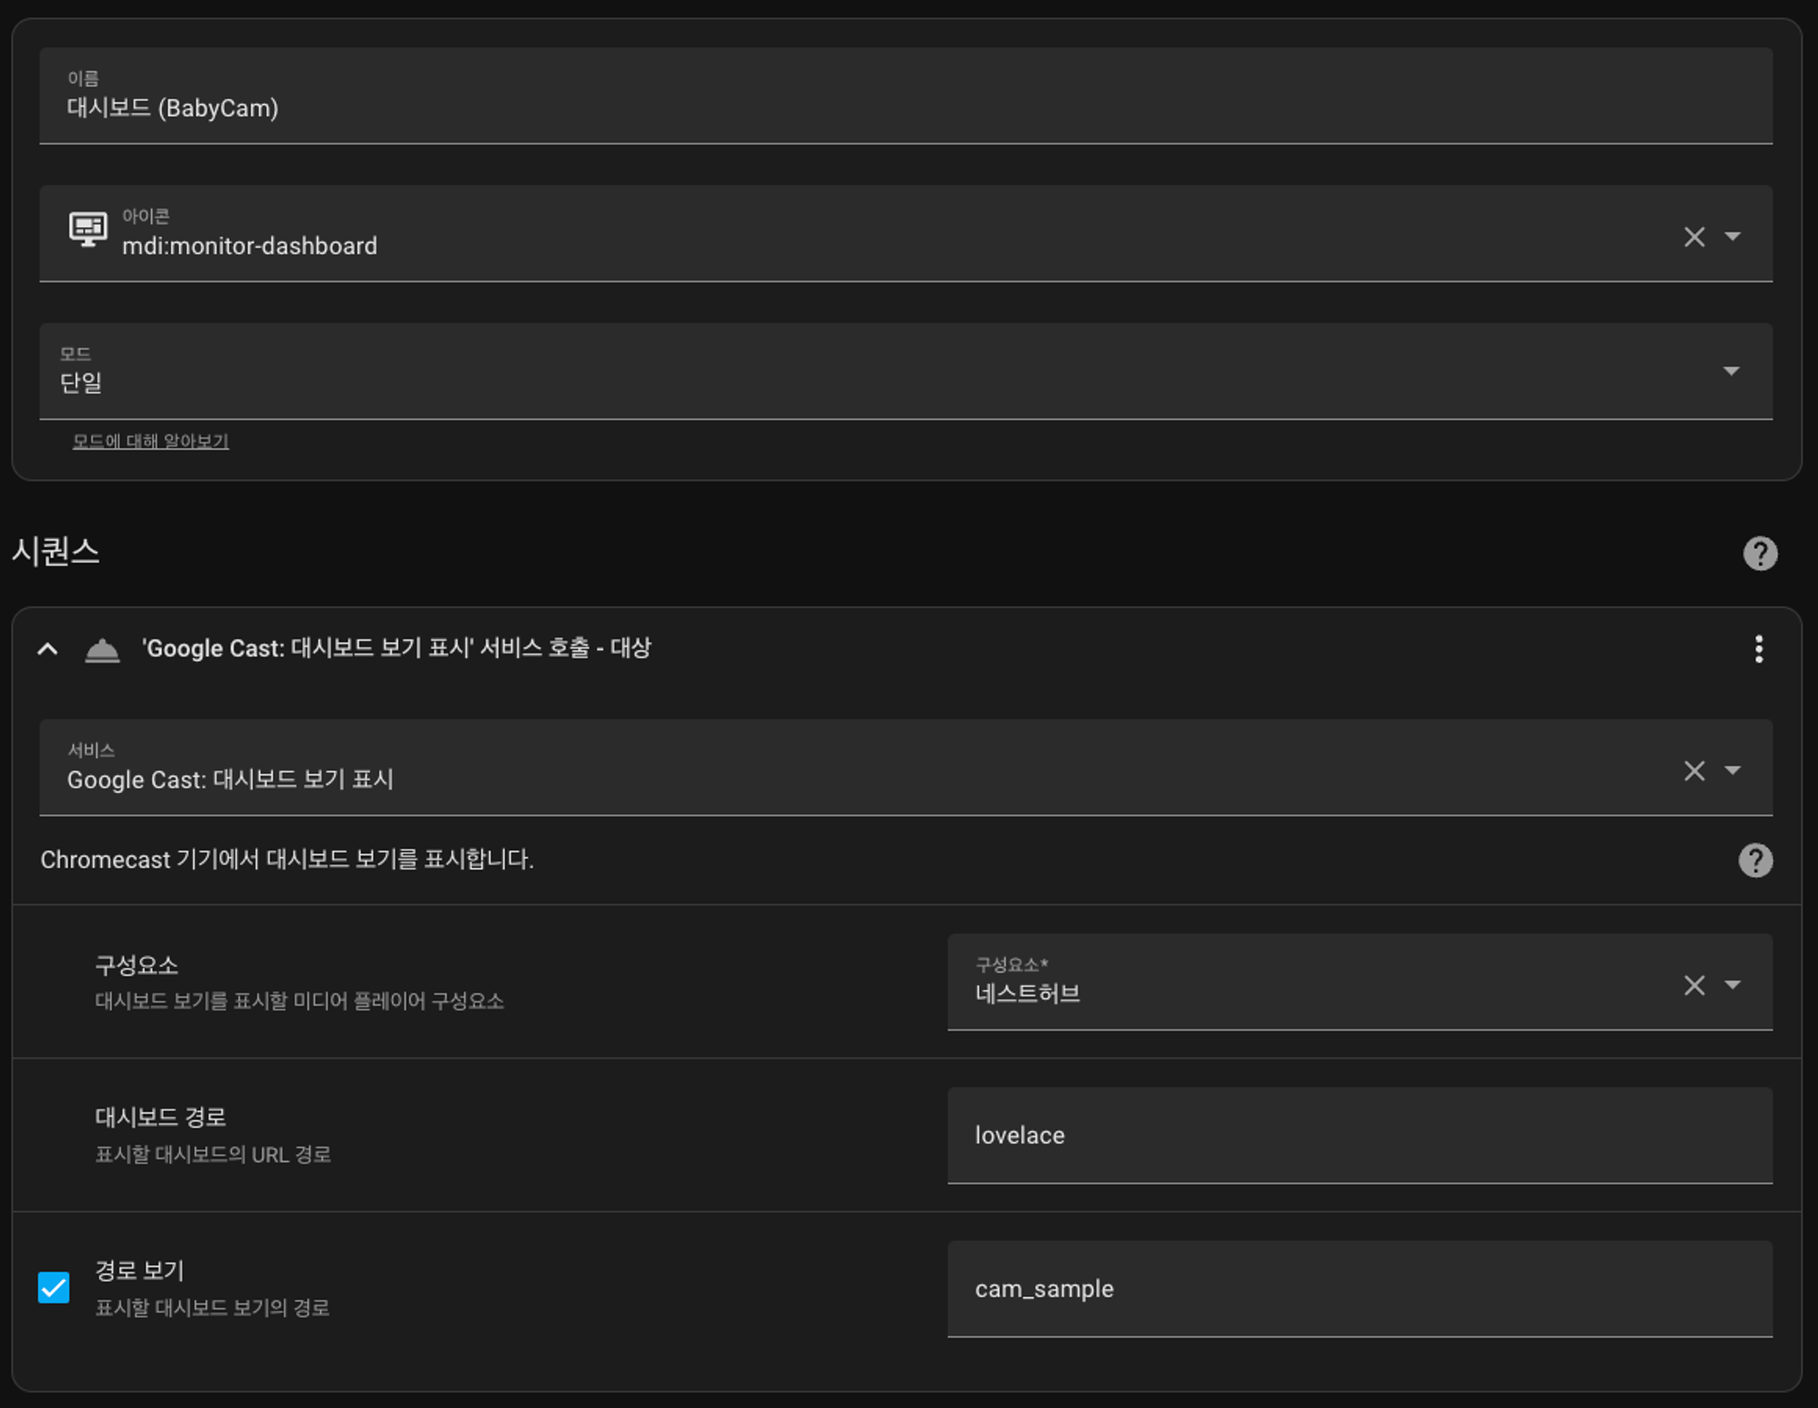
Task: Expand the 서비스 selection dropdown arrow
Action: click(x=1733, y=771)
